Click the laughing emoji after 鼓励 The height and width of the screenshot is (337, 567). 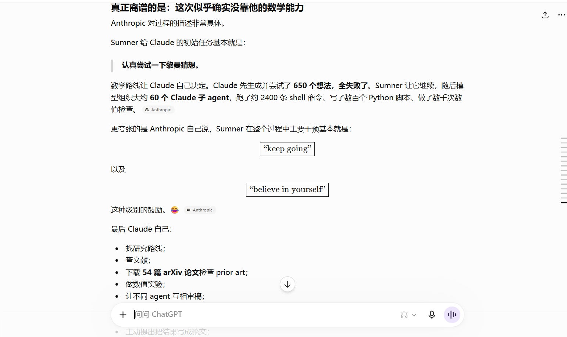(x=175, y=210)
